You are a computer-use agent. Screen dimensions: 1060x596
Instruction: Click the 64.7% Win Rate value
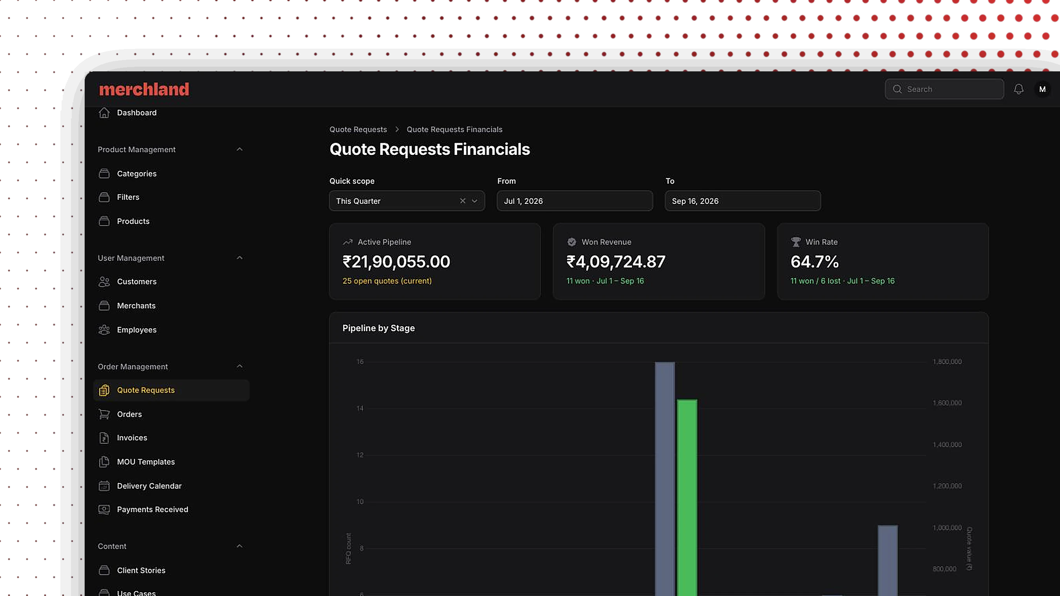click(814, 262)
